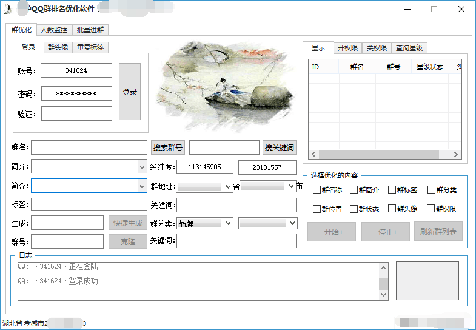This screenshot has width=476, height=330.
Task: Click the group list horizontal scrollbar thumb
Action: tap(378, 154)
